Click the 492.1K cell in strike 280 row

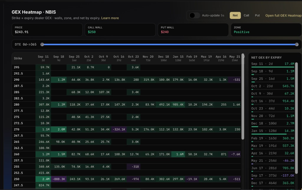164,105
